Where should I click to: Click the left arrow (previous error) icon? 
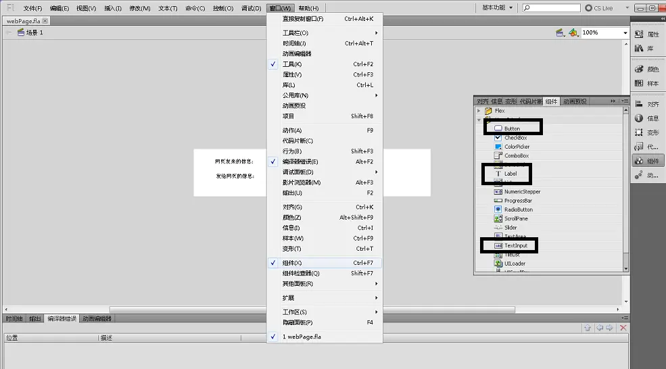599,328
